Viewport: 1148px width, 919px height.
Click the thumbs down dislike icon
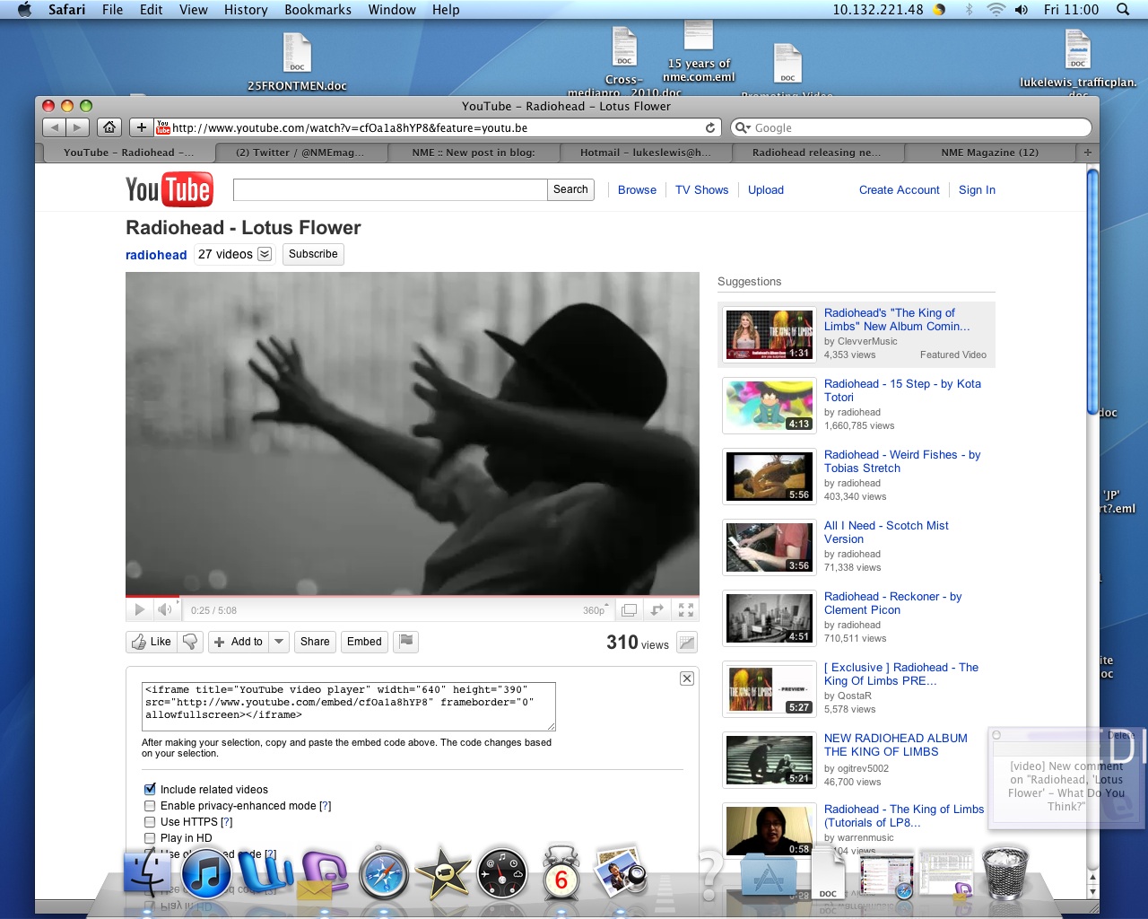[189, 642]
